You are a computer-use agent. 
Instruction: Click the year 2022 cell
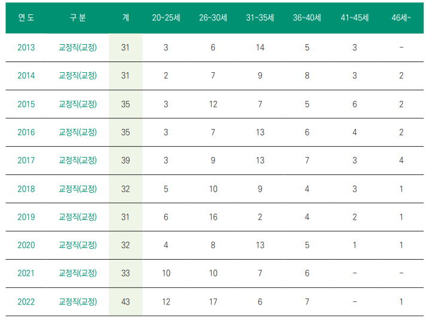click(26, 301)
